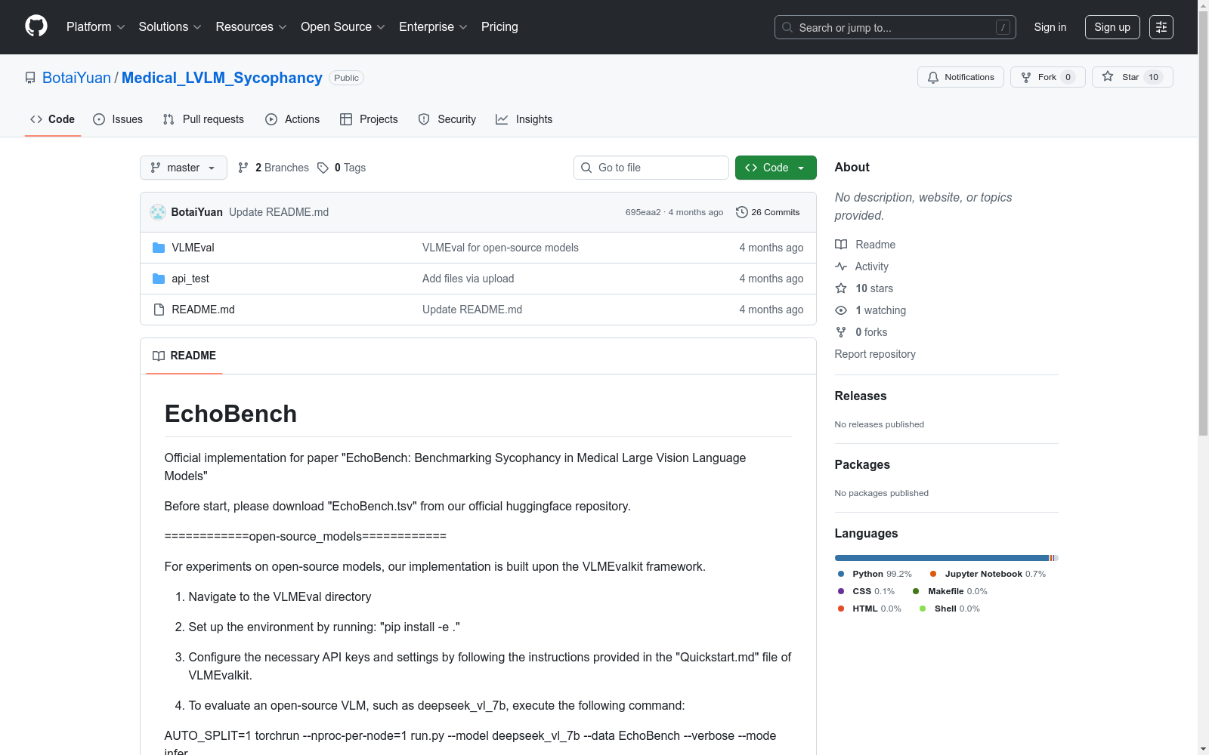
Task: Open the Medical_LVLM_Sycophancy repository link
Action: click(x=222, y=78)
